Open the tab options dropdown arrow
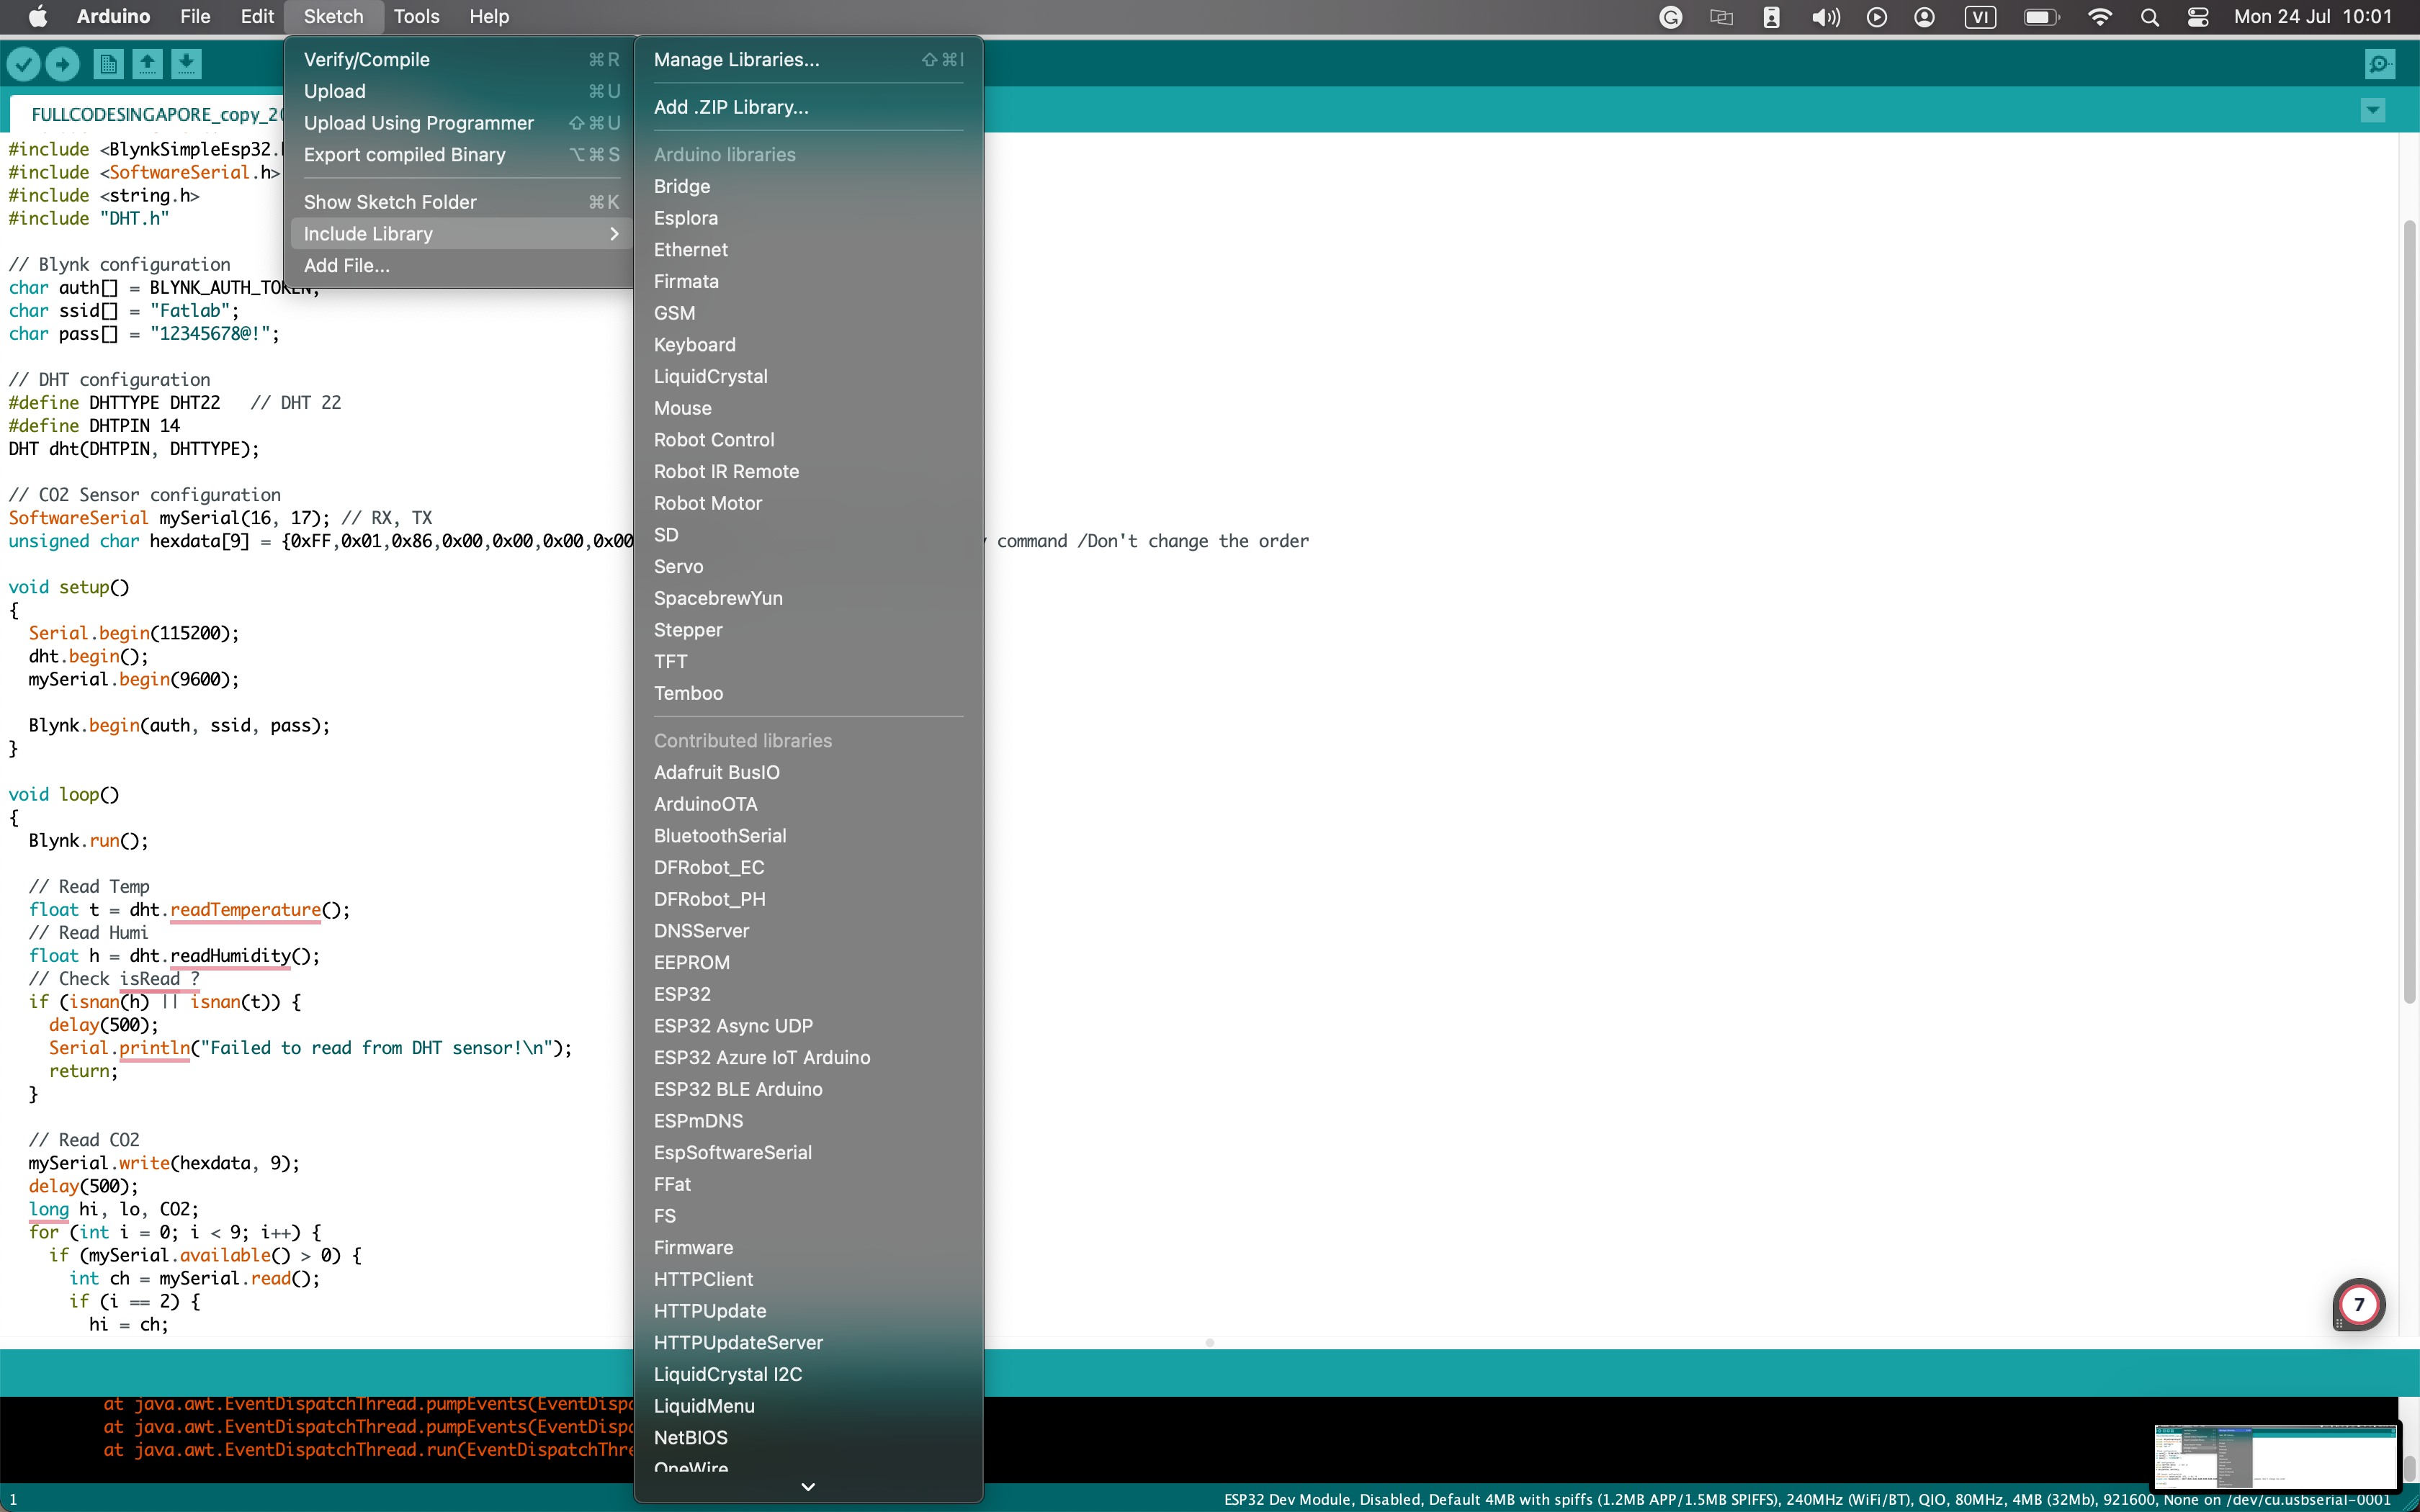The width and height of the screenshot is (2420, 1512). (2373, 110)
